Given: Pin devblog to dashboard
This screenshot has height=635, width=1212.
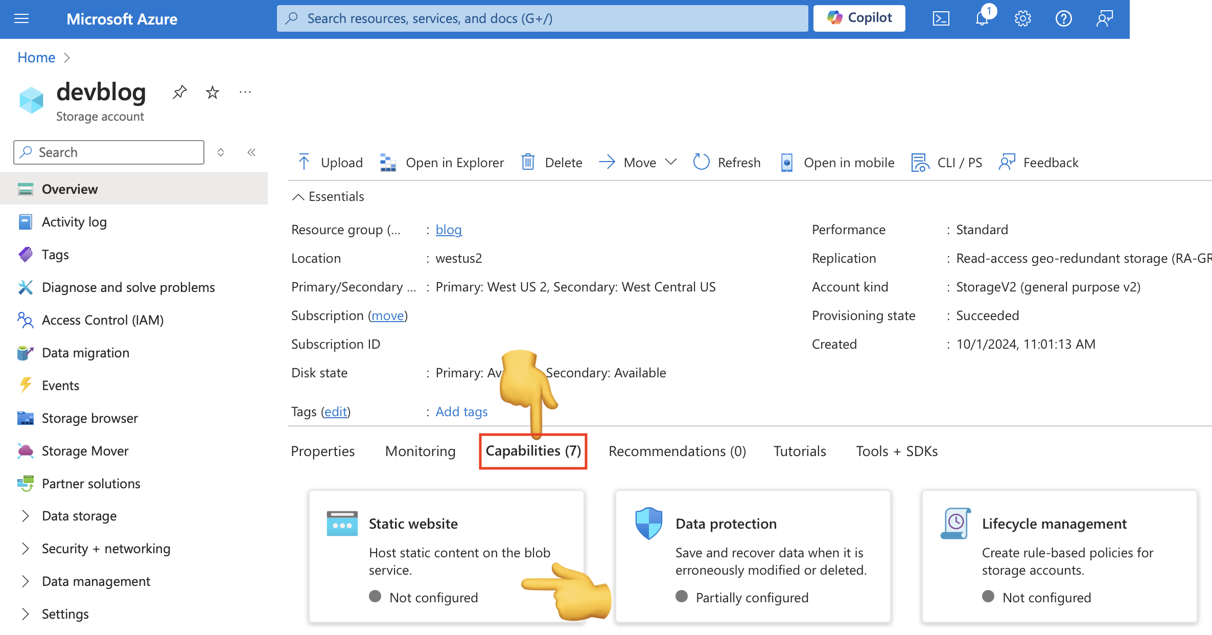Looking at the screenshot, I should click(179, 93).
